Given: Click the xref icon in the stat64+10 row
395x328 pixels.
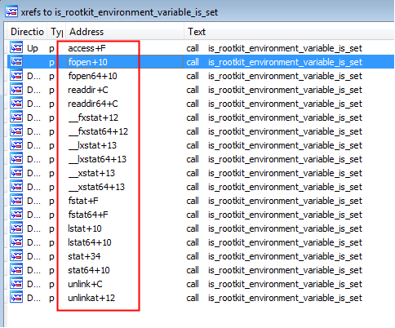Looking at the screenshot, I should coord(16,269).
